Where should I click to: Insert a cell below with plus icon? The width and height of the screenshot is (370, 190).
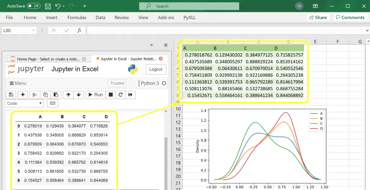(x=23, y=95)
